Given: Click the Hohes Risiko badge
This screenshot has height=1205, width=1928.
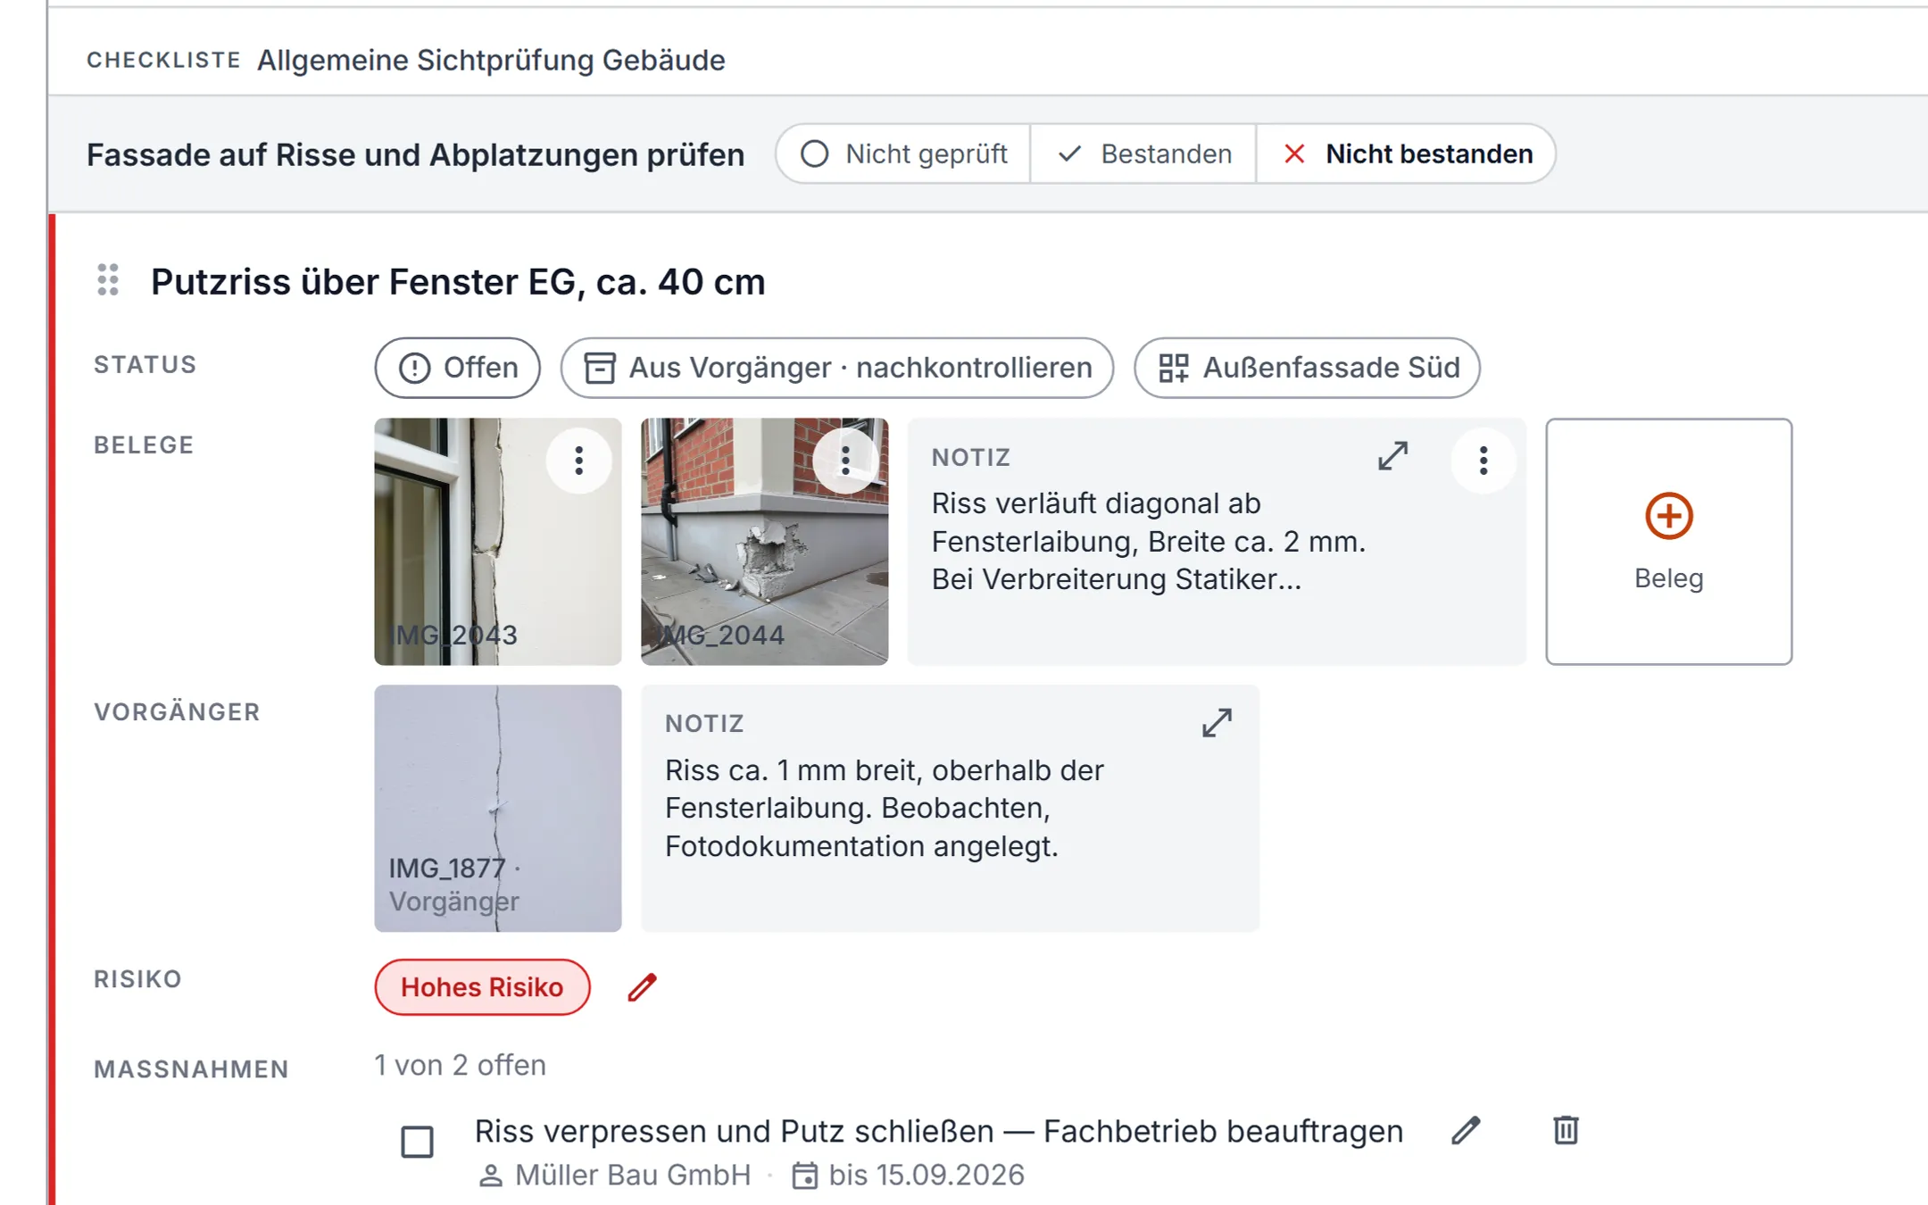Looking at the screenshot, I should [x=482, y=987].
